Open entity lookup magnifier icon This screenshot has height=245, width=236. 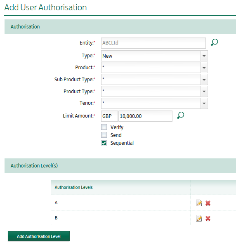(214, 42)
